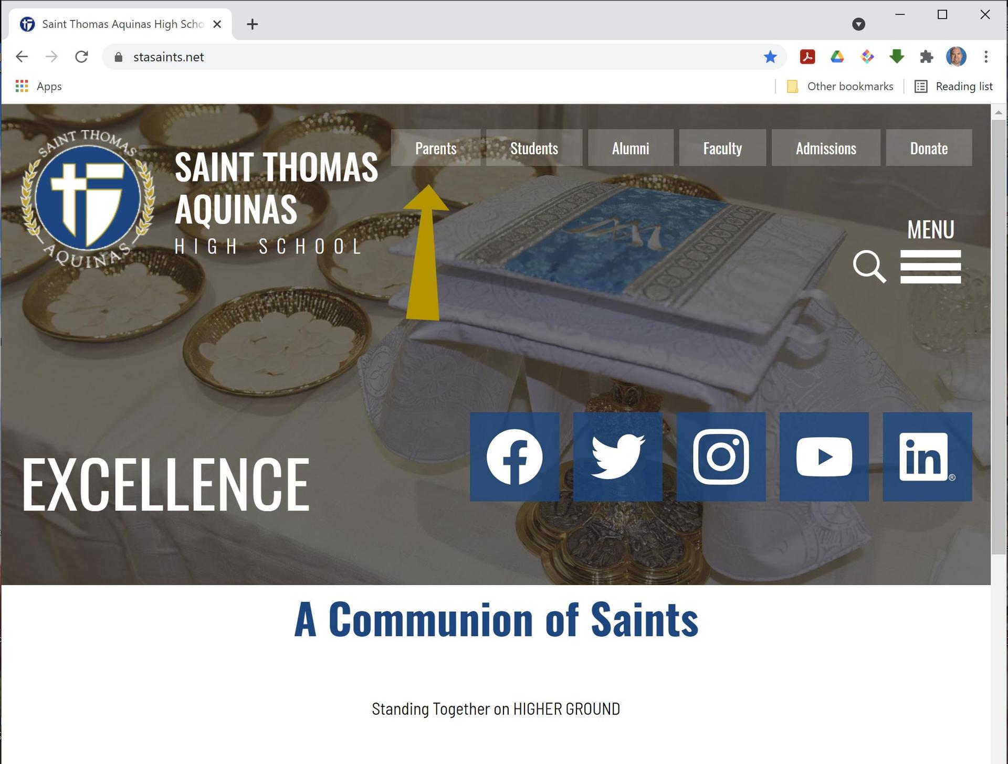Open the Facebook social media icon
Viewport: 1008px width, 764px height.
514,457
